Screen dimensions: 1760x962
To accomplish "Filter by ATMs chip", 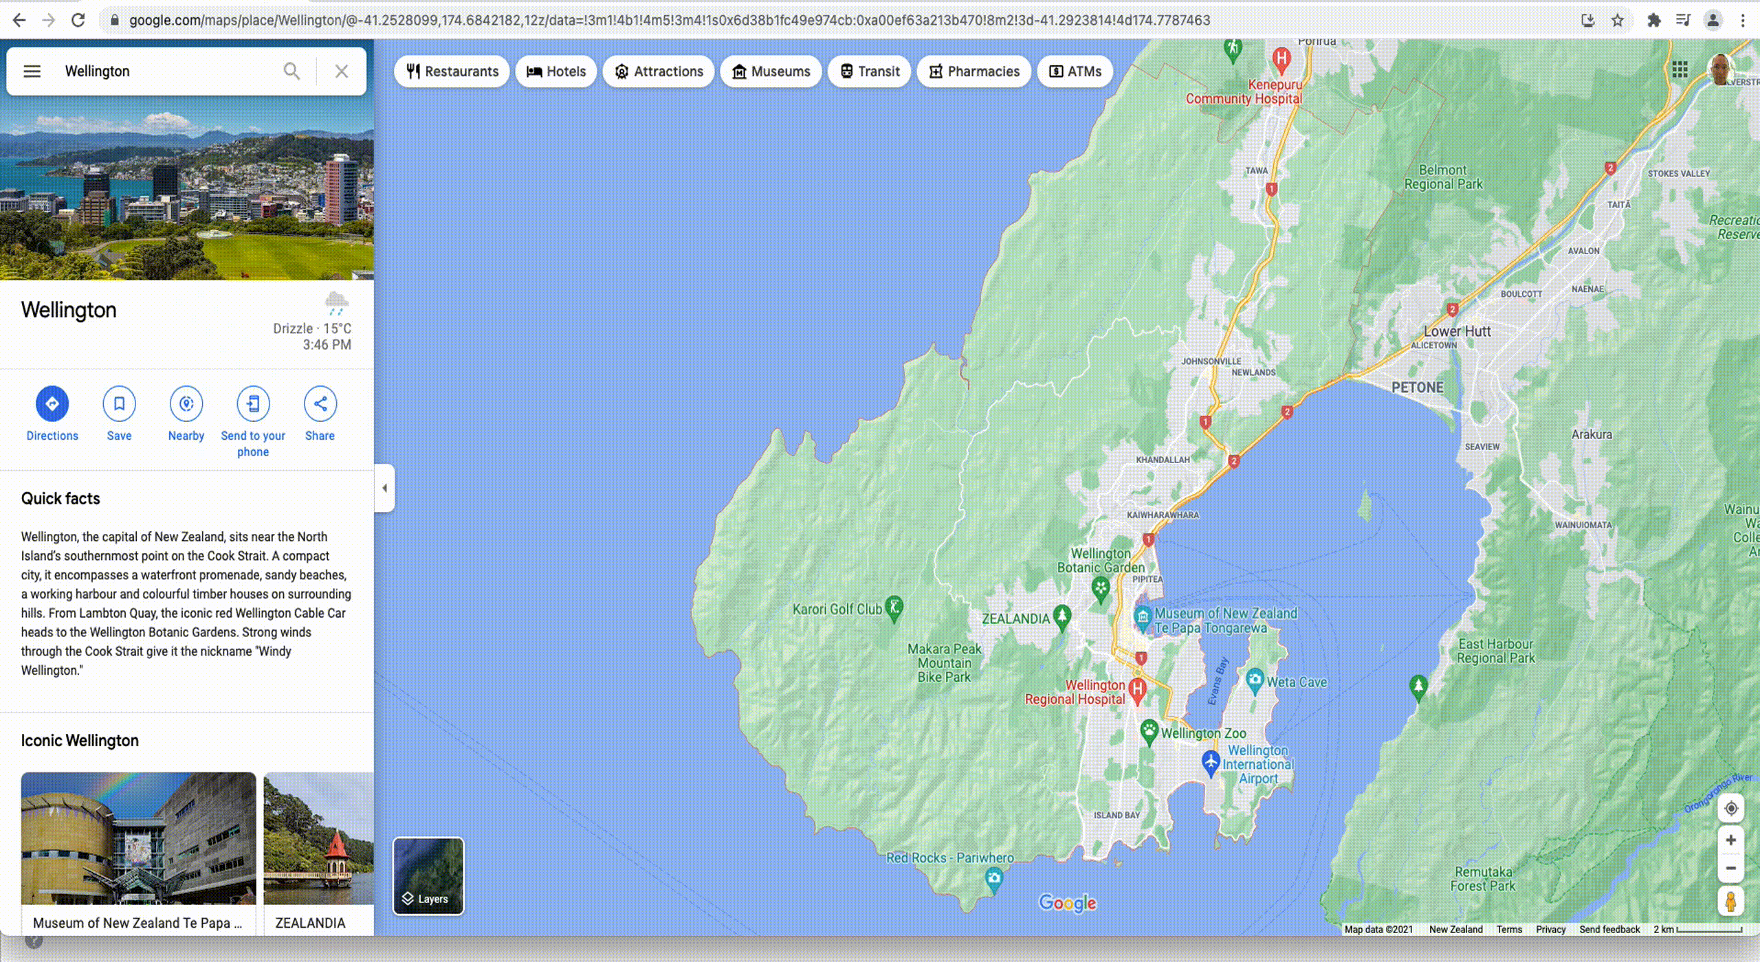I will [x=1075, y=71].
